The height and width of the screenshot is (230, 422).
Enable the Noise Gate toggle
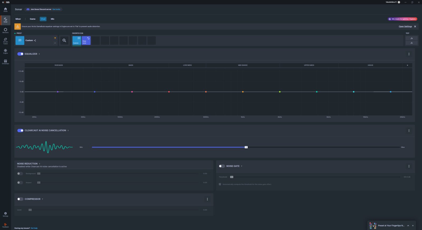[222, 166]
